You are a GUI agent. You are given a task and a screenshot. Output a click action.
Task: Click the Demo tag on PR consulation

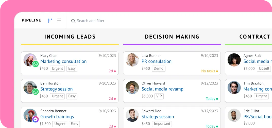coord(159,68)
